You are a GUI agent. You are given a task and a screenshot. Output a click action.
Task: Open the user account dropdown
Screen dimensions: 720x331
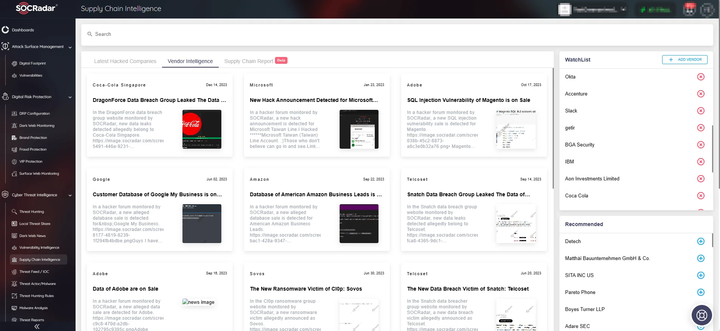[592, 9]
